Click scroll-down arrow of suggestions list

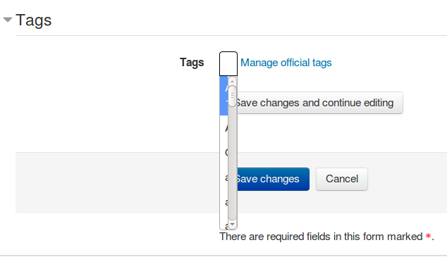coord(233,225)
